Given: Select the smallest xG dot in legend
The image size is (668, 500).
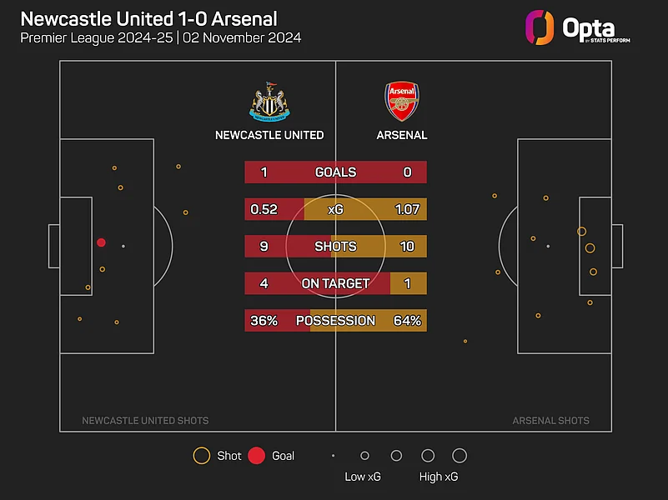Looking at the screenshot, I should click(x=333, y=456).
